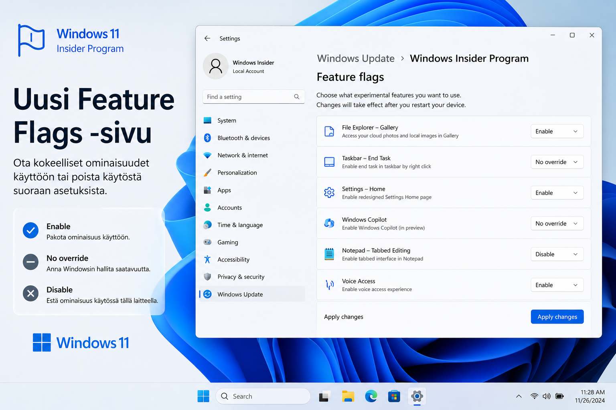Open the File Explorer – Gallery dropdown
Image resolution: width=616 pixels, height=410 pixels.
point(557,131)
